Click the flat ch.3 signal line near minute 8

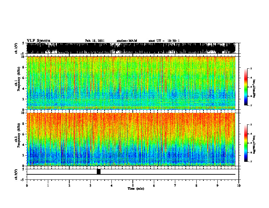pos(196,174)
